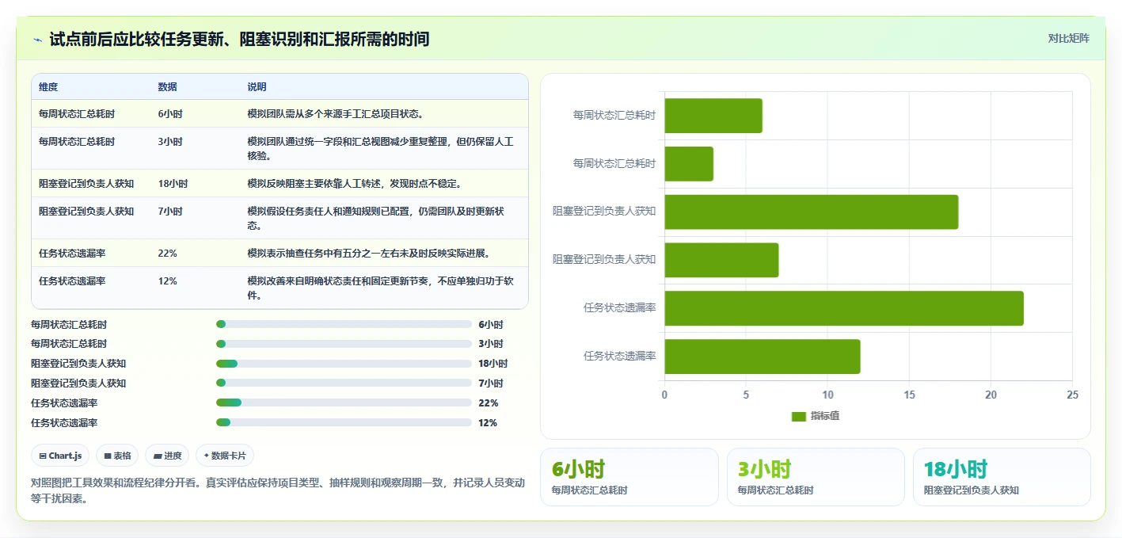
Task: Click the chart bar reaching value 22
Action: [x=844, y=308]
